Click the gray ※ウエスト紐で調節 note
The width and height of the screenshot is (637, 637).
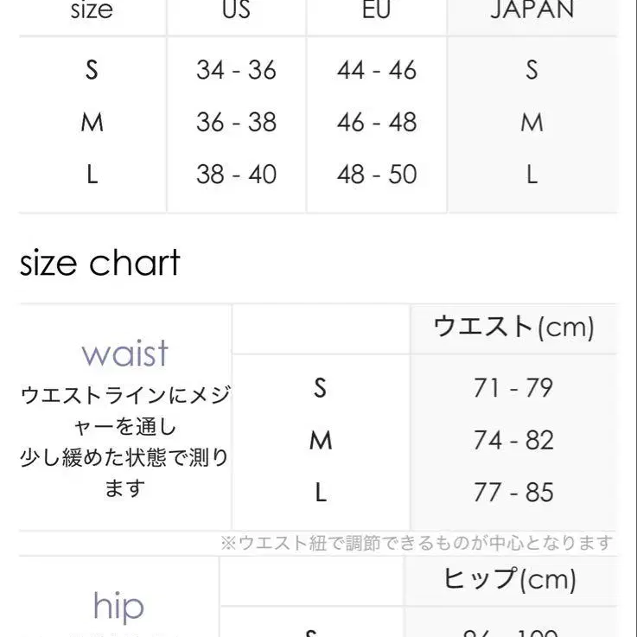416,543
